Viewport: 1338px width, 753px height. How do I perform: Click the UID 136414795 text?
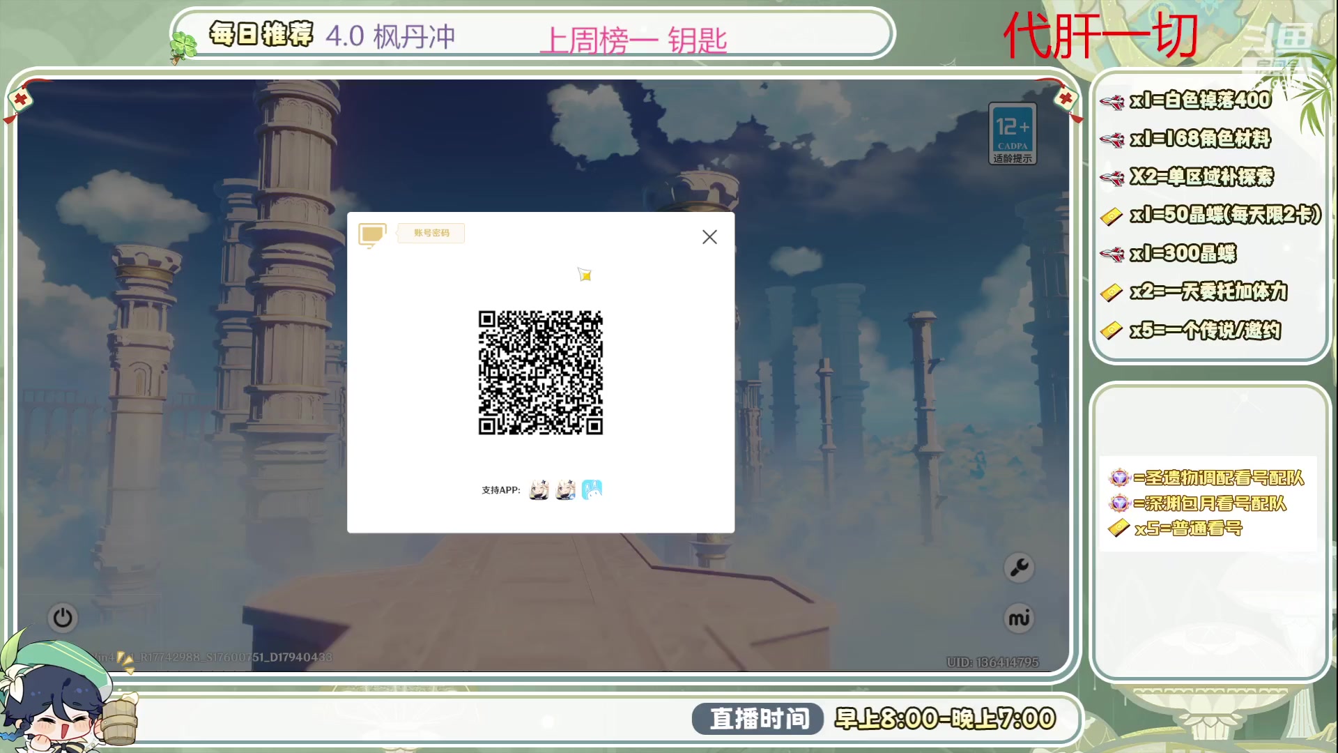(992, 662)
